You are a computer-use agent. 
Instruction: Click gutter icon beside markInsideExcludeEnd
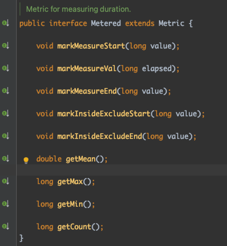point(5,136)
